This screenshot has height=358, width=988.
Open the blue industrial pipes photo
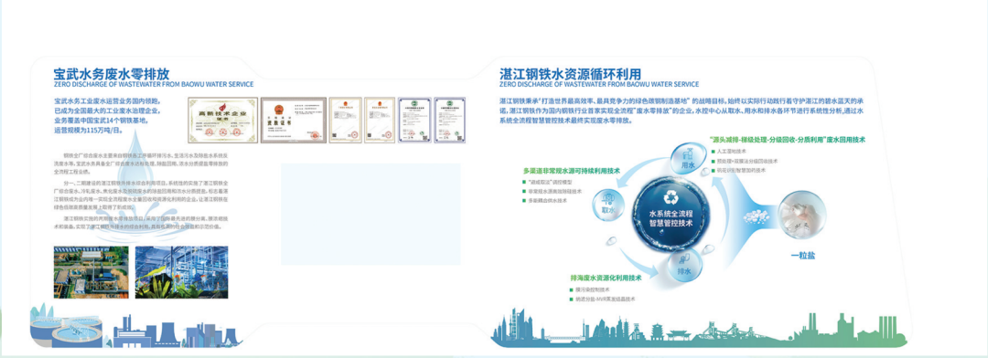click(x=181, y=272)
